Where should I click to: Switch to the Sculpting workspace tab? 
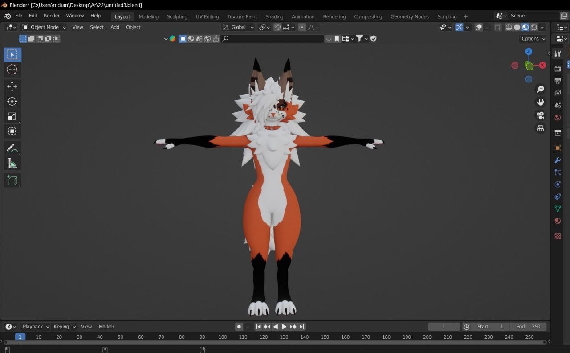point(177,16)
